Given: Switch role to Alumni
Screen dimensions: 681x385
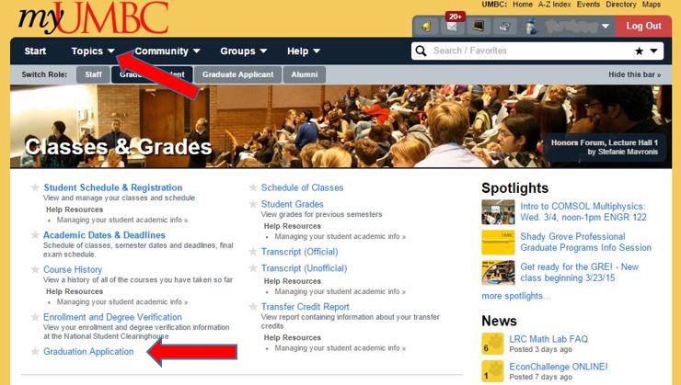Looking at the screenshot, I should [x=305, y=74].
